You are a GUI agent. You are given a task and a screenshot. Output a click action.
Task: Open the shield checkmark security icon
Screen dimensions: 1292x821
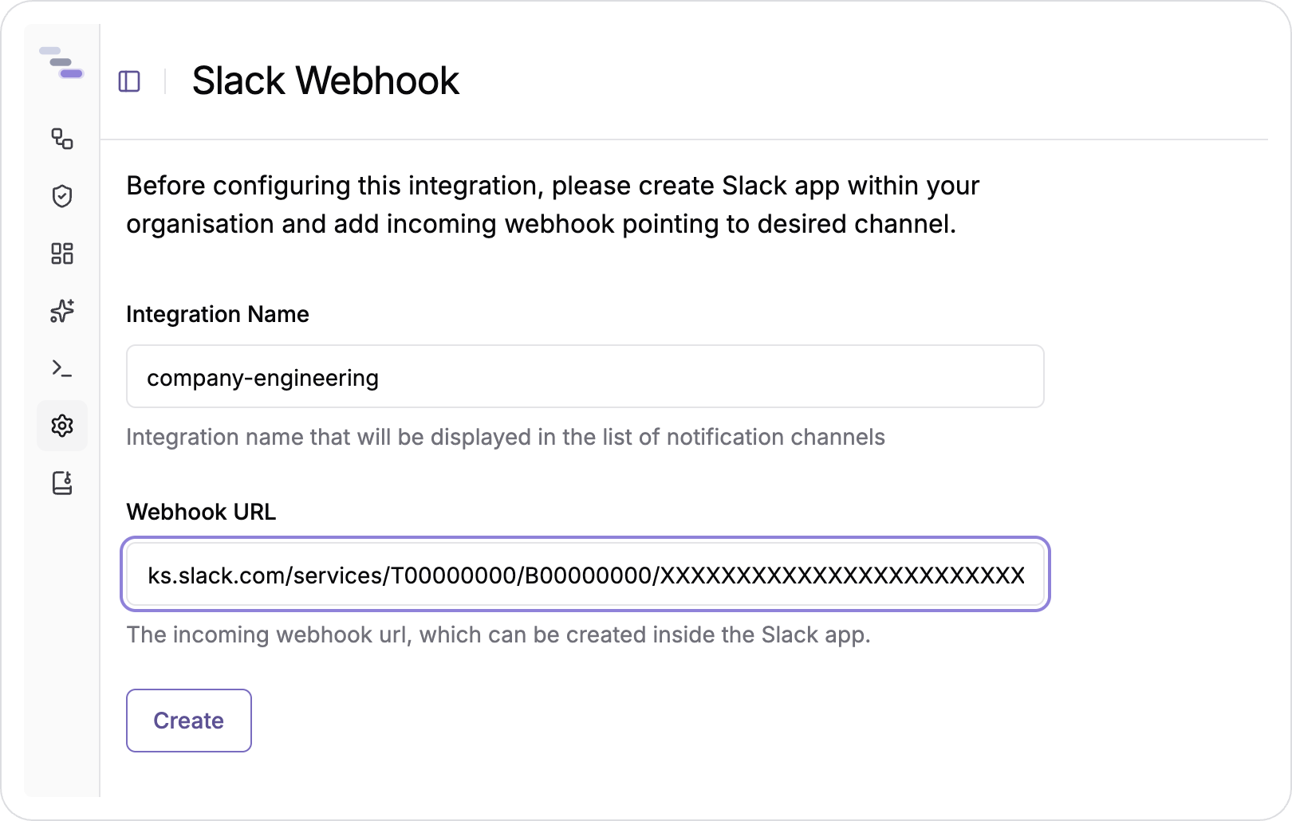coord(62,196)
